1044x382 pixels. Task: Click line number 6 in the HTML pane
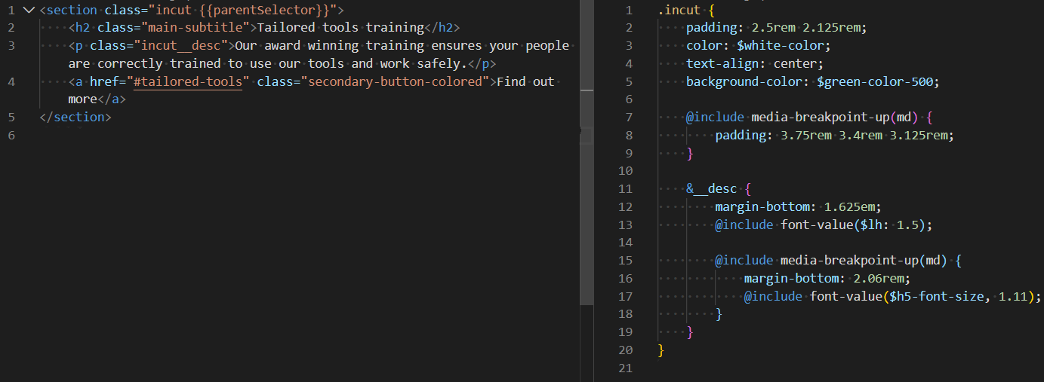(x=11, y=135)
